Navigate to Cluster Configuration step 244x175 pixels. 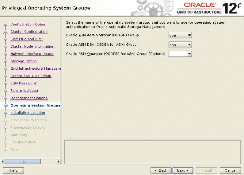29,32
